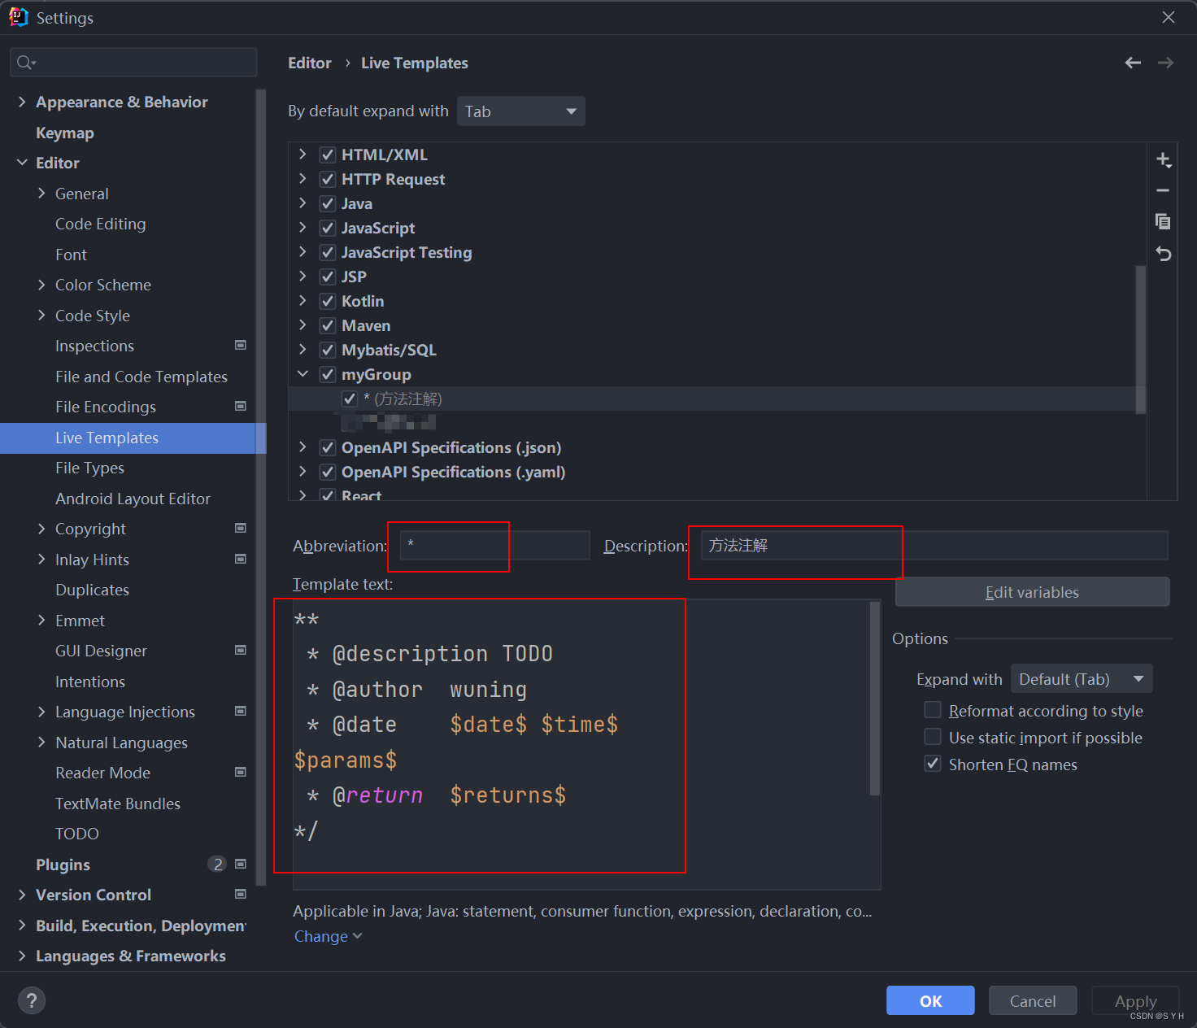Image resolution: width=1197 pixels, height=1028 pixels.
Task: Open File Types settings page
Action: tap(89, 468)
